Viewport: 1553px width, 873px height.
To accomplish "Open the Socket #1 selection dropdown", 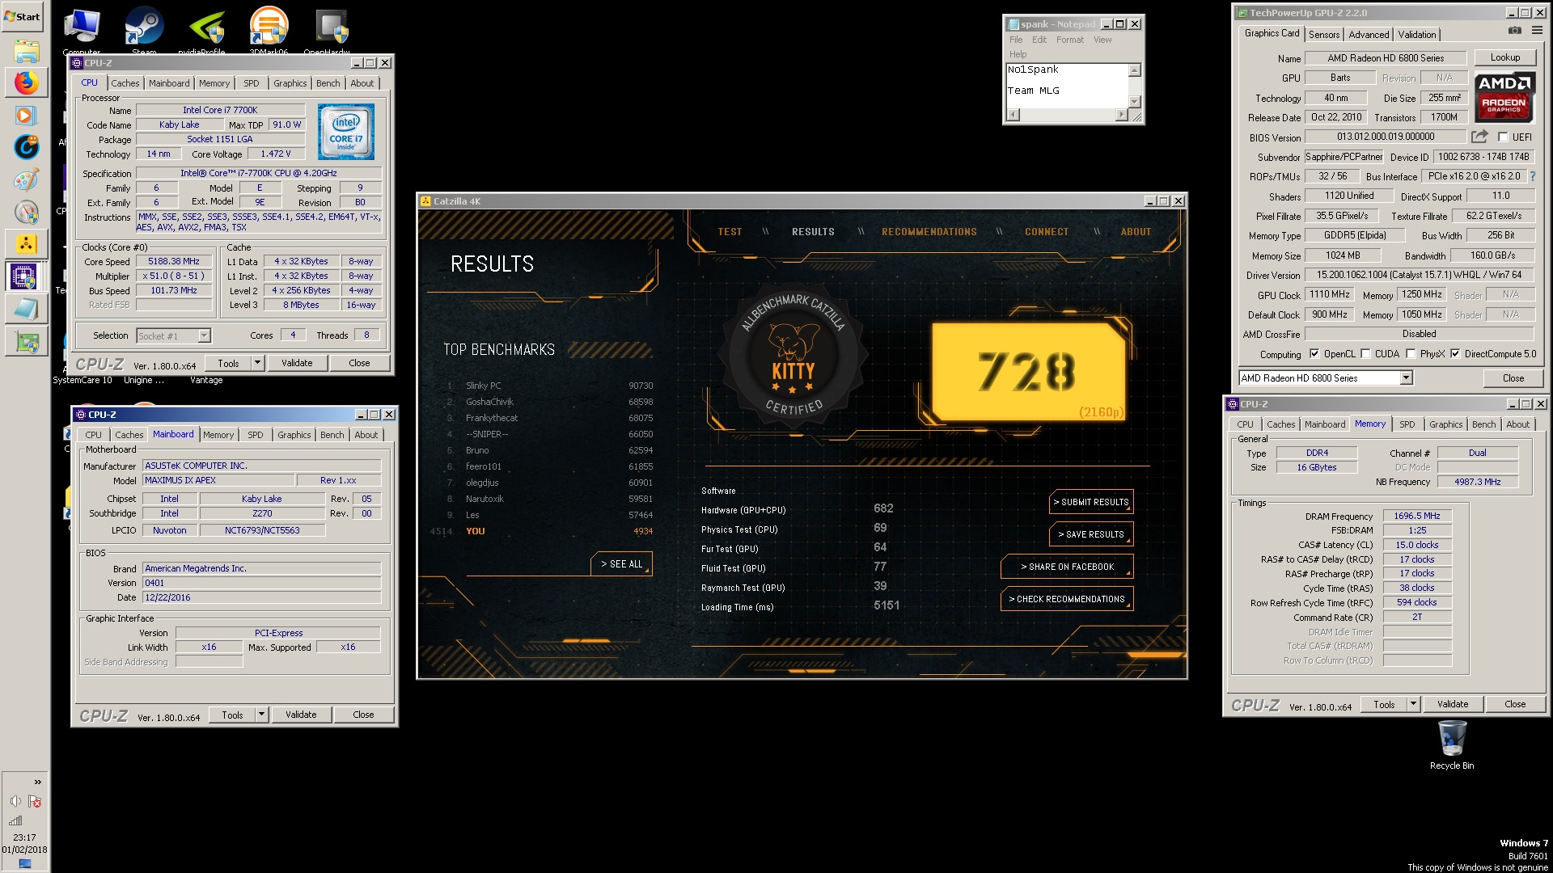I will (204, 335).
